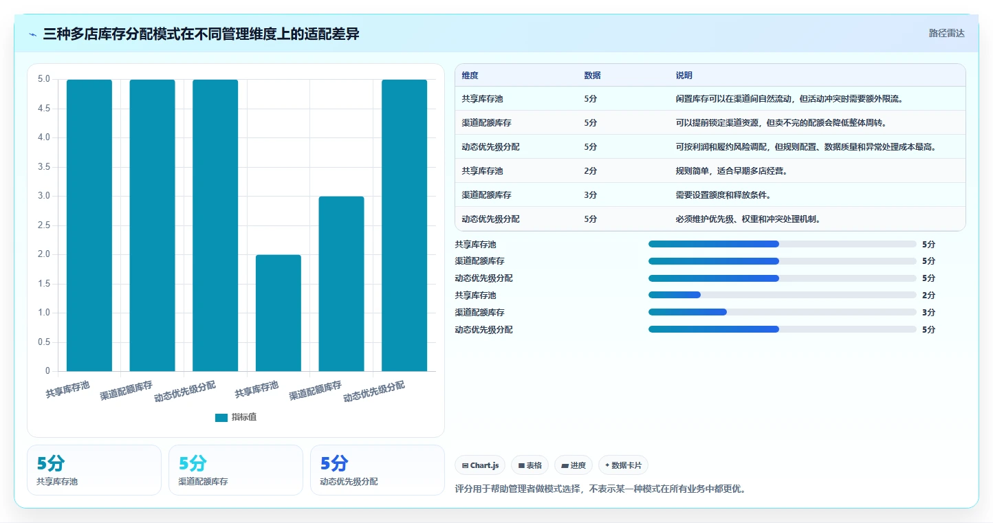This screenshot has width=993, height=523.
Task: Open the Chart.js chip
Action: [x=480, y=465]
